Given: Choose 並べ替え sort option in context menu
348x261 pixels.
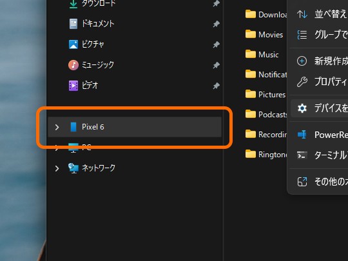Looking at the screenshot, I should pos(322,14).
